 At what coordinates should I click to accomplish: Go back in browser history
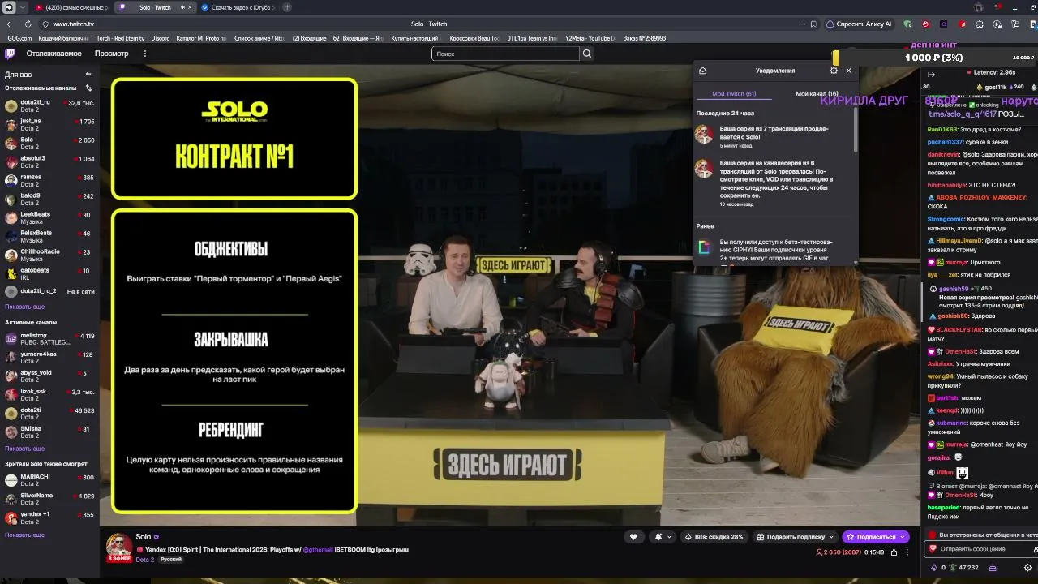pyautogui.click(x=10, y=24)
